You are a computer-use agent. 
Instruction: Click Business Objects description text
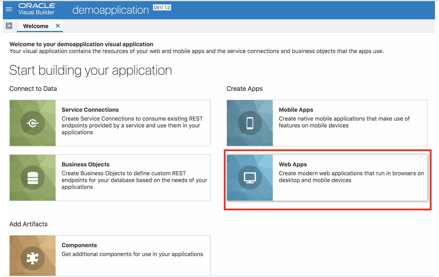[134, 180]
